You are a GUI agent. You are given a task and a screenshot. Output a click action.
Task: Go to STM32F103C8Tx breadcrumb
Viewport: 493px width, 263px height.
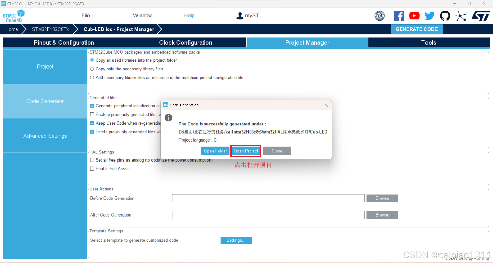(x=50, y=29)
